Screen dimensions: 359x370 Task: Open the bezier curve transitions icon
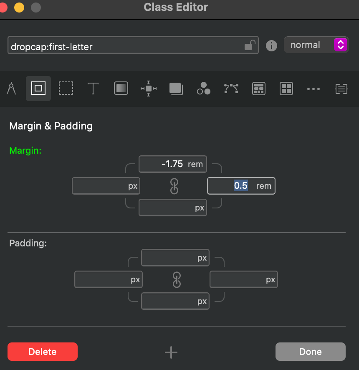click(x=231, y=89)
